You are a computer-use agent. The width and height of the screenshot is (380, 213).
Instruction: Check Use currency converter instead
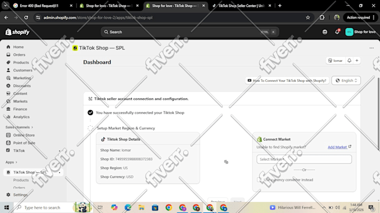pos(259,180)
